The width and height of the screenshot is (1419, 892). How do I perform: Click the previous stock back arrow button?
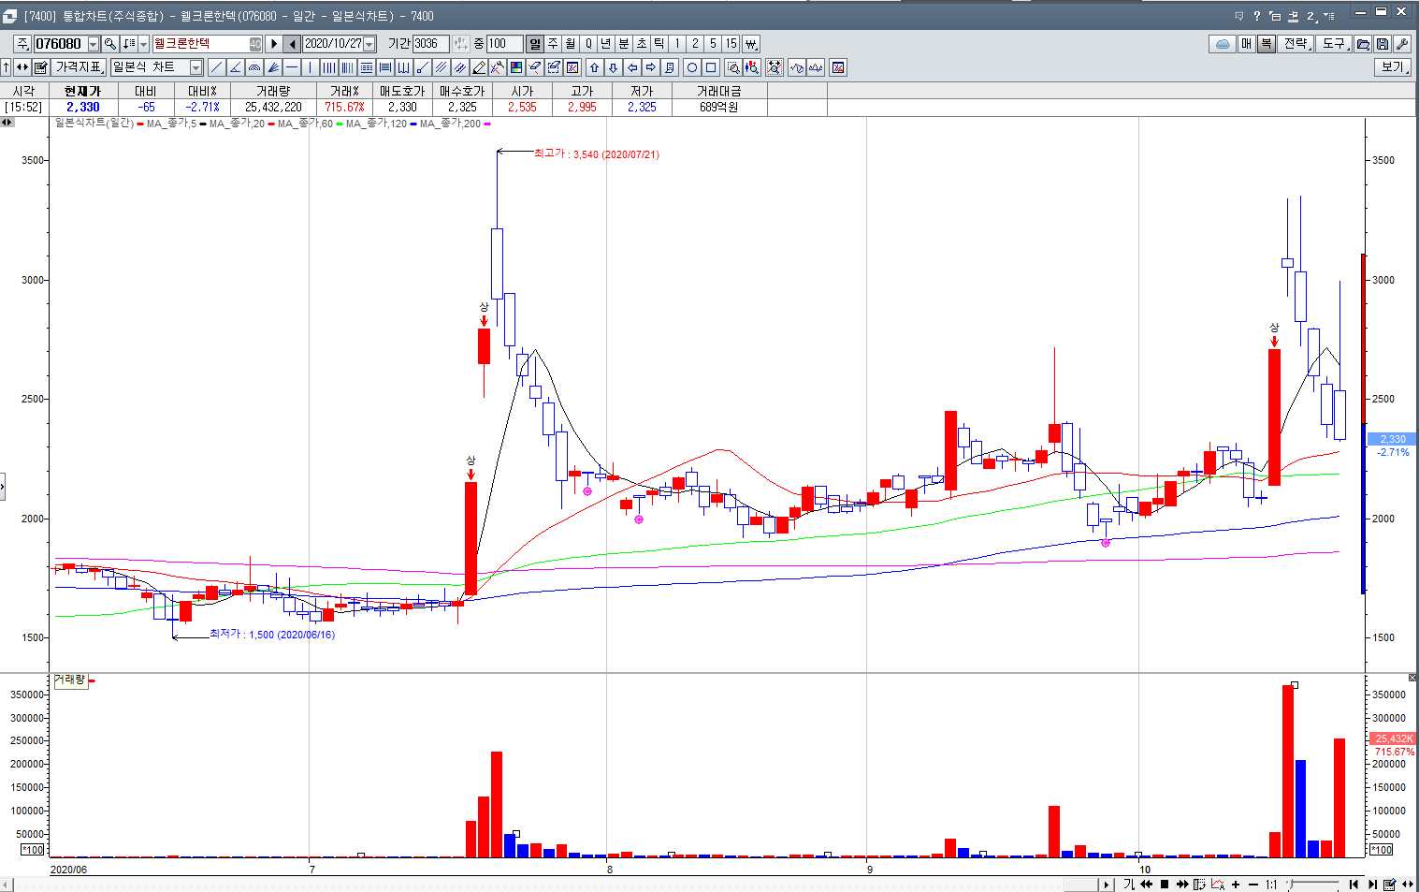click(x=293, y=44)
